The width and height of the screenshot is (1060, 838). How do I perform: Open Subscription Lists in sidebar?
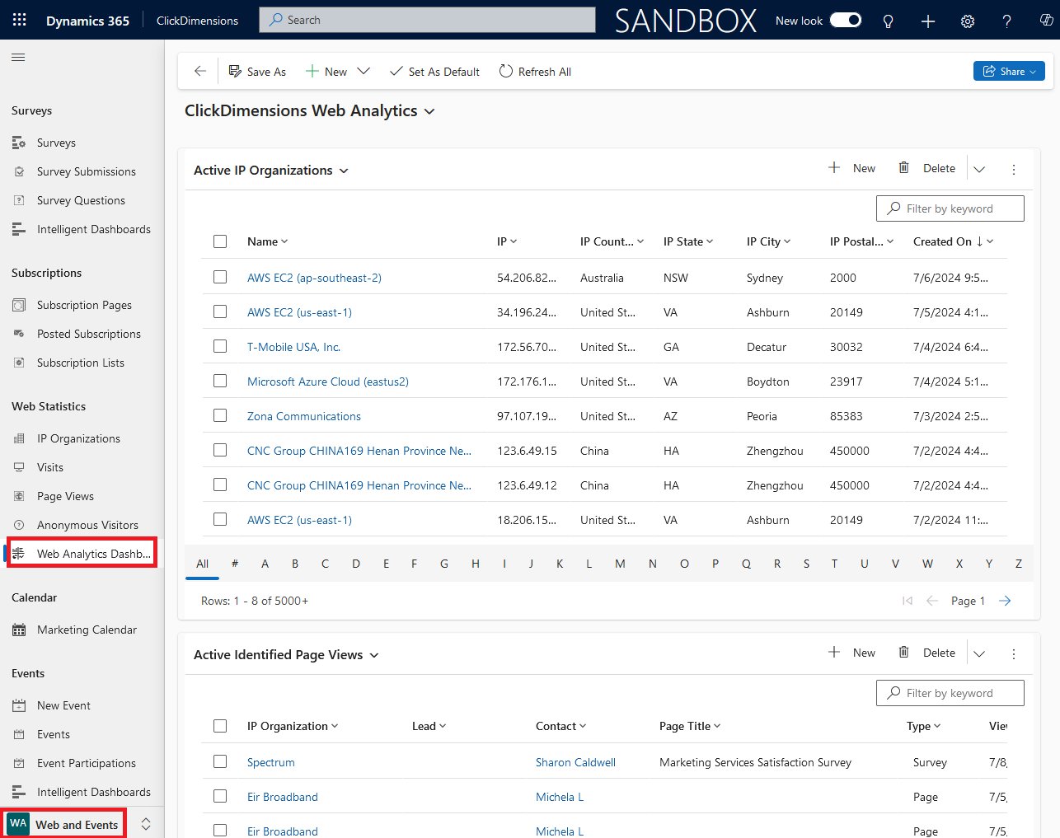(x=82, y=363)
